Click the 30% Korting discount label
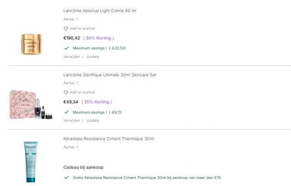Image resolution: width=291 pixels, height=186 pixels. tap(98, 38)
